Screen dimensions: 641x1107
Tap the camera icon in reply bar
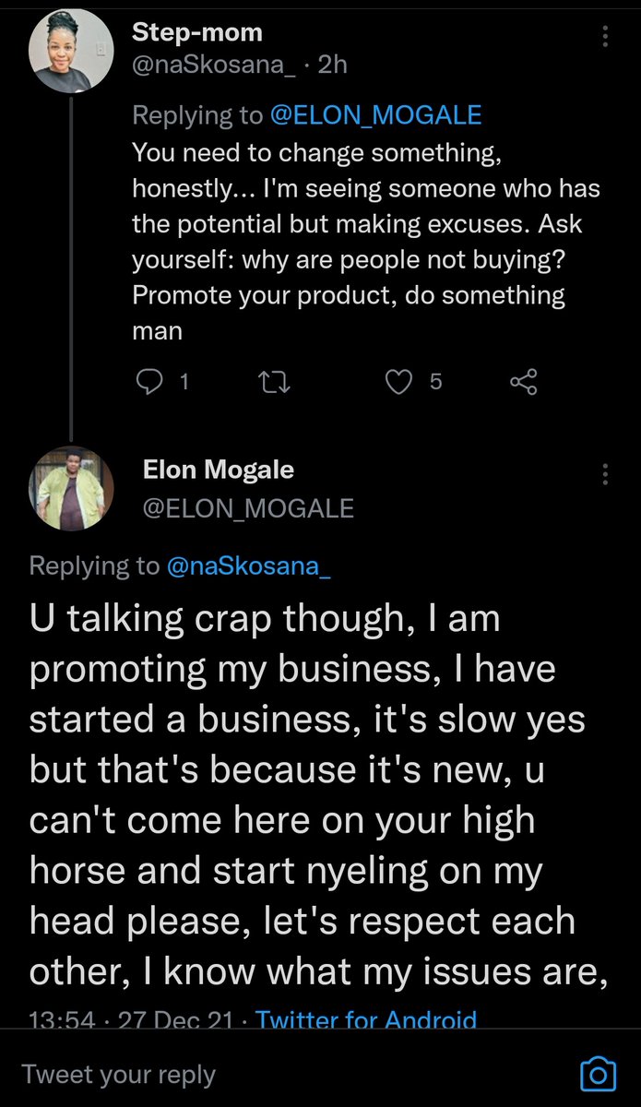point(598,1074)
